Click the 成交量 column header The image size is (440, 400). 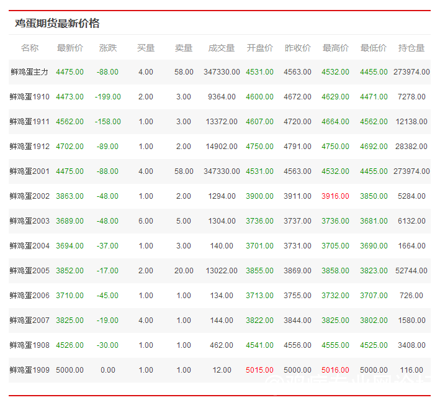point(222,48)
